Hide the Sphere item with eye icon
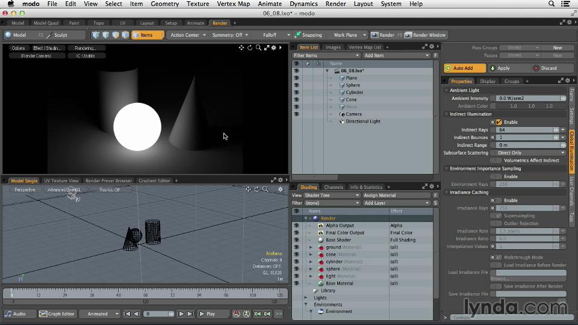Image resolution: width=578 pixels, height=325 pixels. [296, 85]
